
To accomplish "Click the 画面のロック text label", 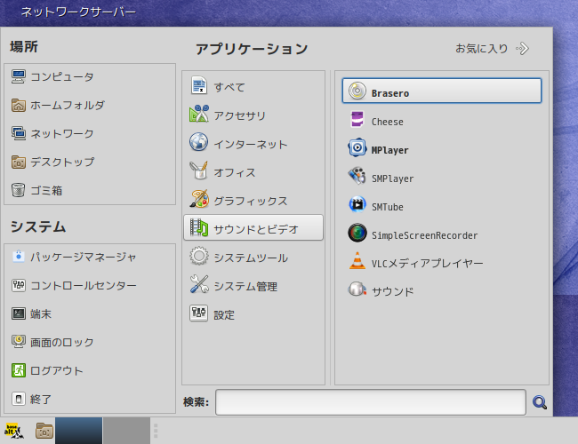I will (x=62, y=343).
